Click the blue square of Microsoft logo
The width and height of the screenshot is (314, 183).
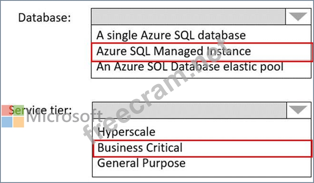7,122
